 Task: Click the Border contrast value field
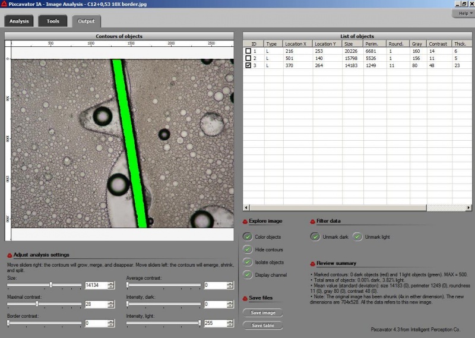click(x=96, y=323)
